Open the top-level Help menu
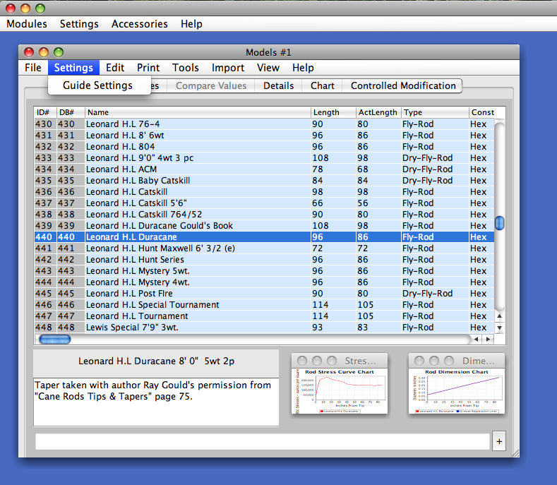The image size is (557, 485). 191,24
